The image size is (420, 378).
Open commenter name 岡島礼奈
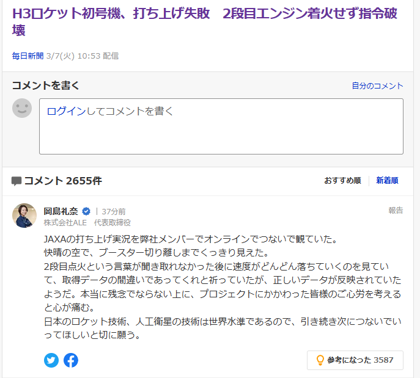click(x=61, y=211)
